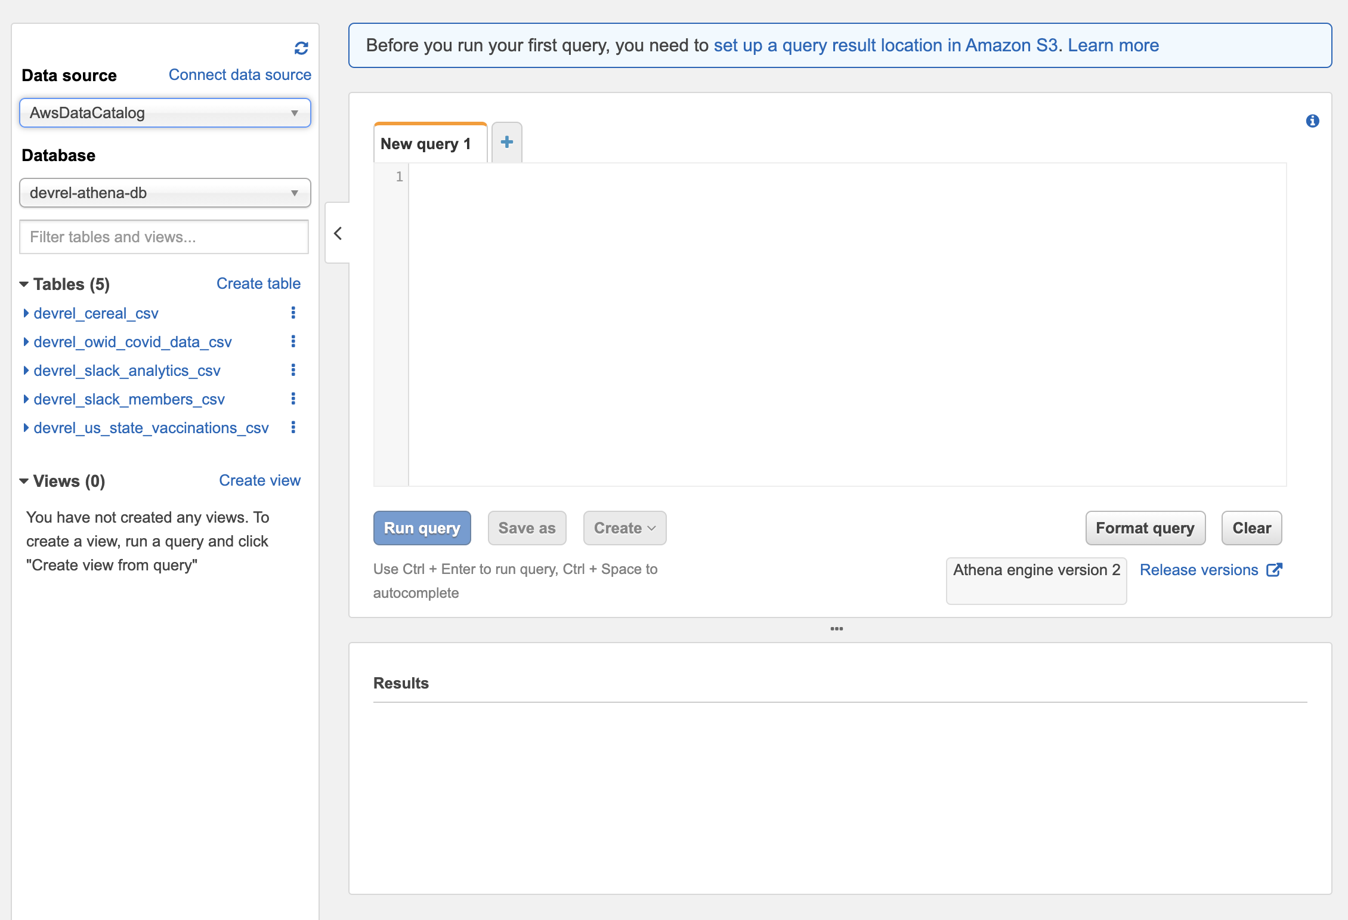Open the Create dropdown button
This screenshot has width=1348, height=920.
point(624,528)
